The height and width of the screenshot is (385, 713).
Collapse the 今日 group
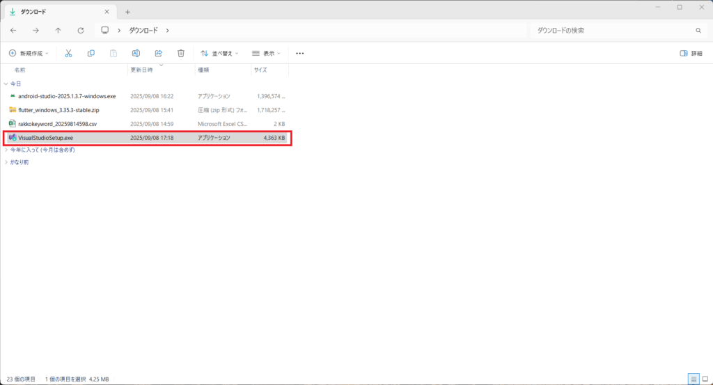(x=6, y=84)
